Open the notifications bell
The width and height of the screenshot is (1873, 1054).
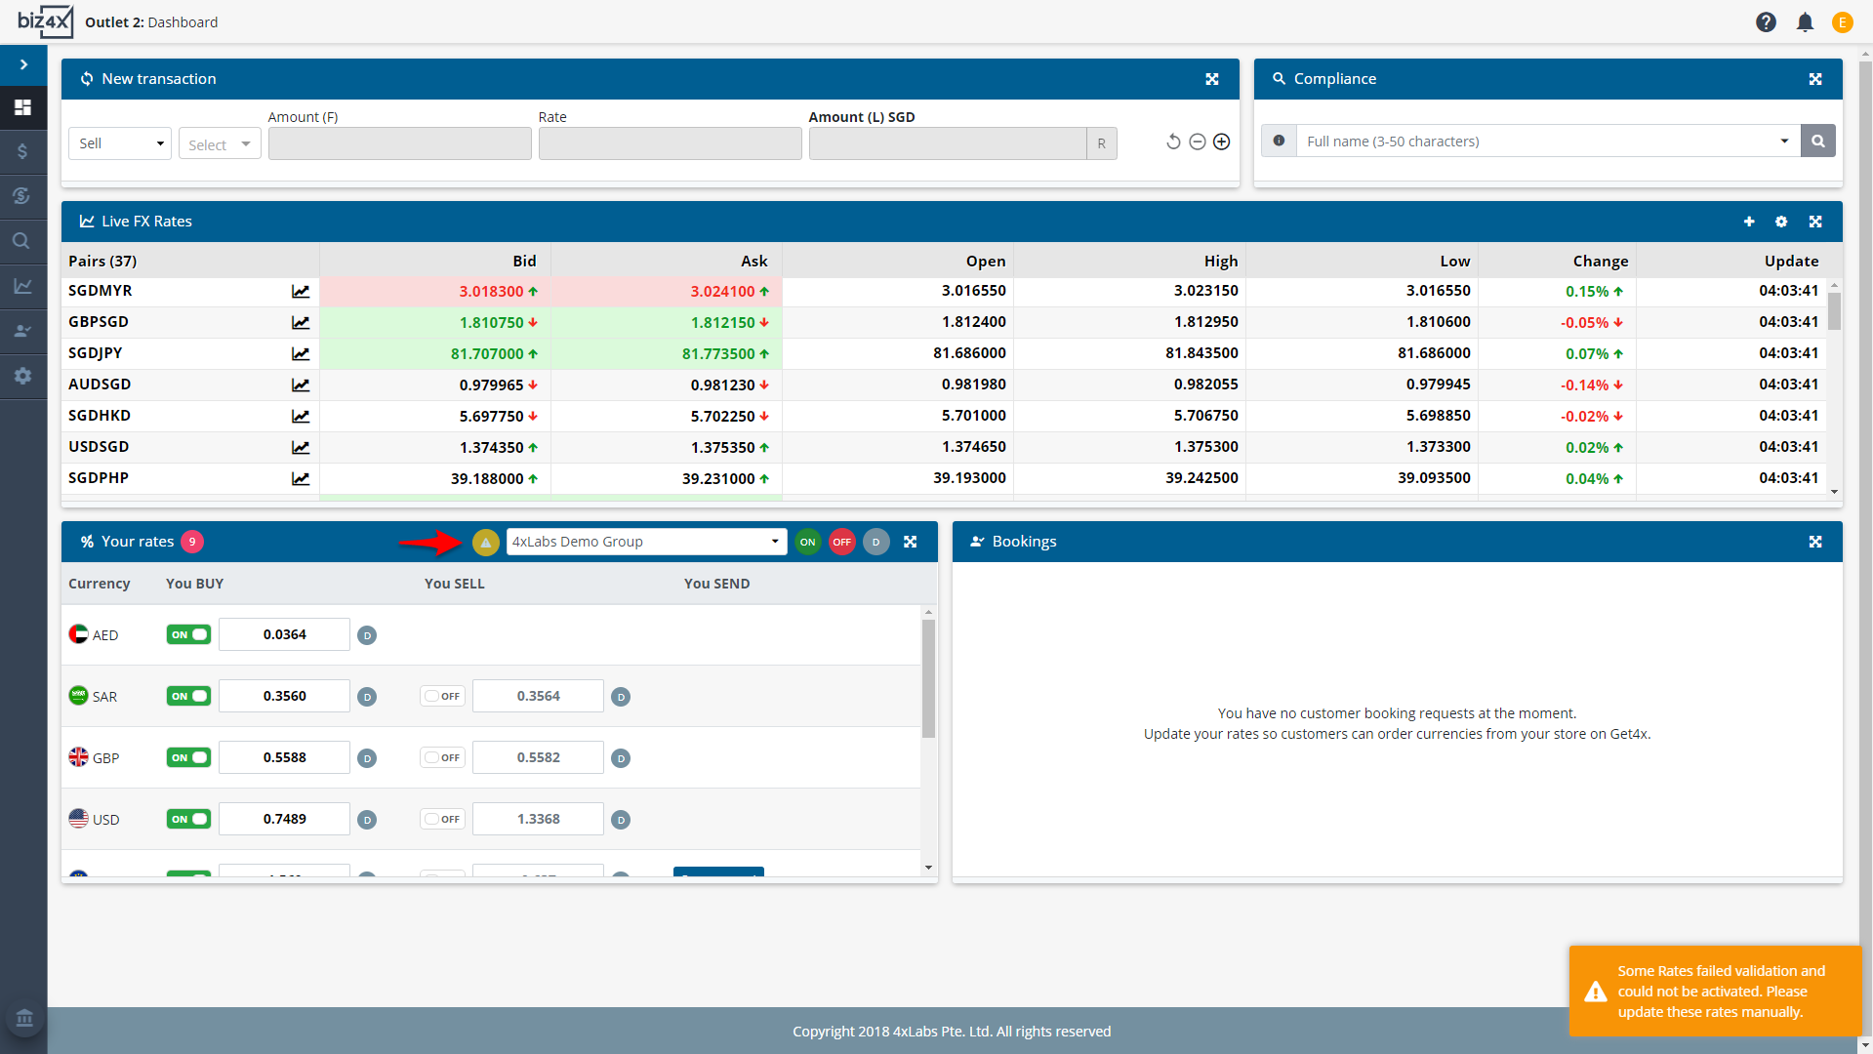click(x=1805, y=22)
